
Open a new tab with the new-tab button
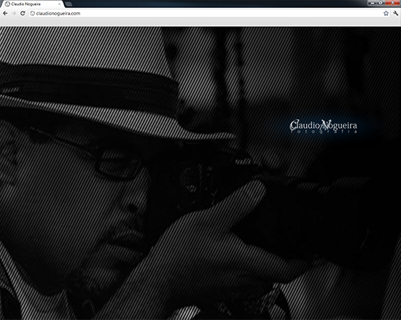coord(69,4)
